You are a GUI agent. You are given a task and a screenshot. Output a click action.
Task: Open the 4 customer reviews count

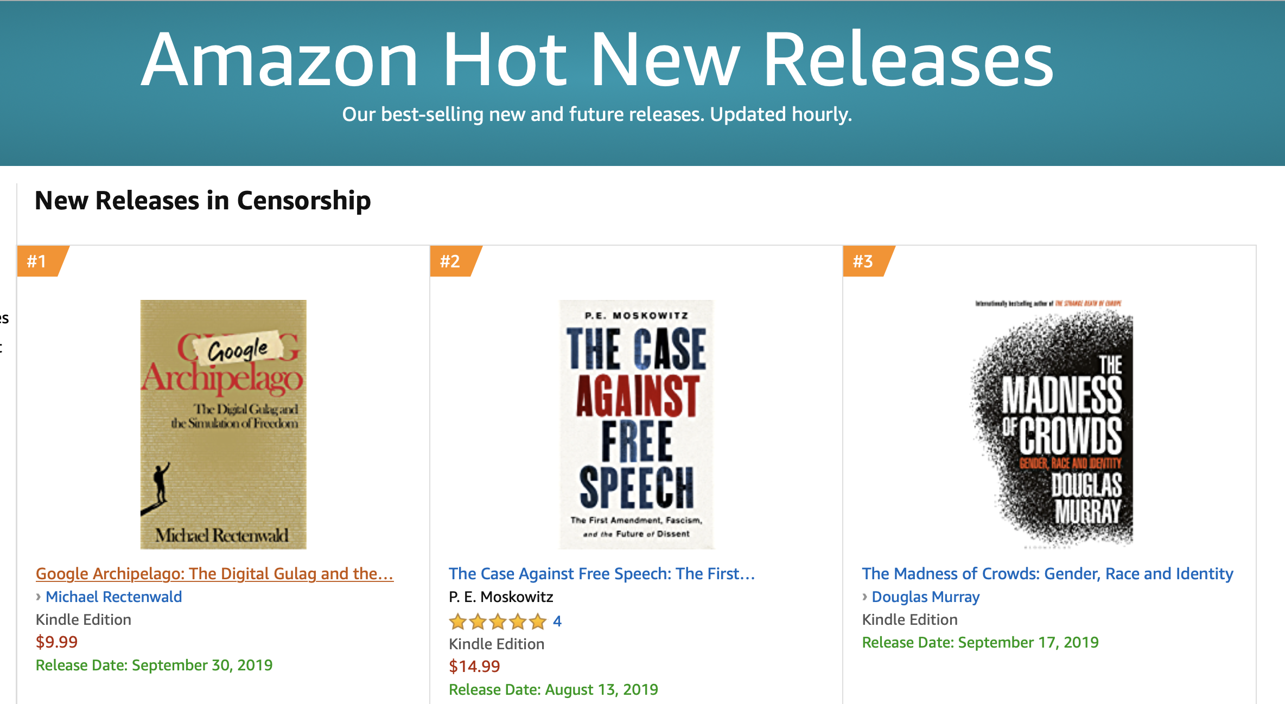[x=557, y=621]
